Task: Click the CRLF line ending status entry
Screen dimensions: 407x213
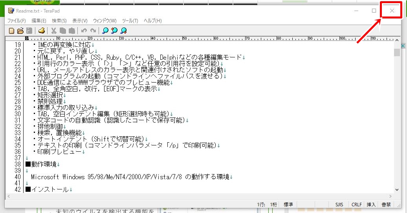Action: point(356,205)
